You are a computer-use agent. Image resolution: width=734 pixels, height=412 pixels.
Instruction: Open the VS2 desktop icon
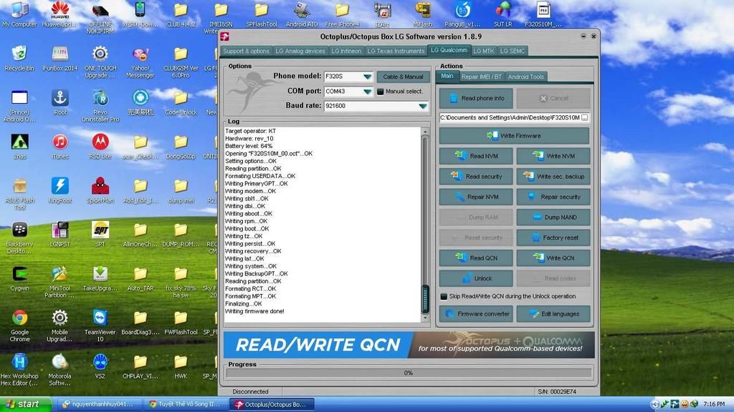click(100, 366)
